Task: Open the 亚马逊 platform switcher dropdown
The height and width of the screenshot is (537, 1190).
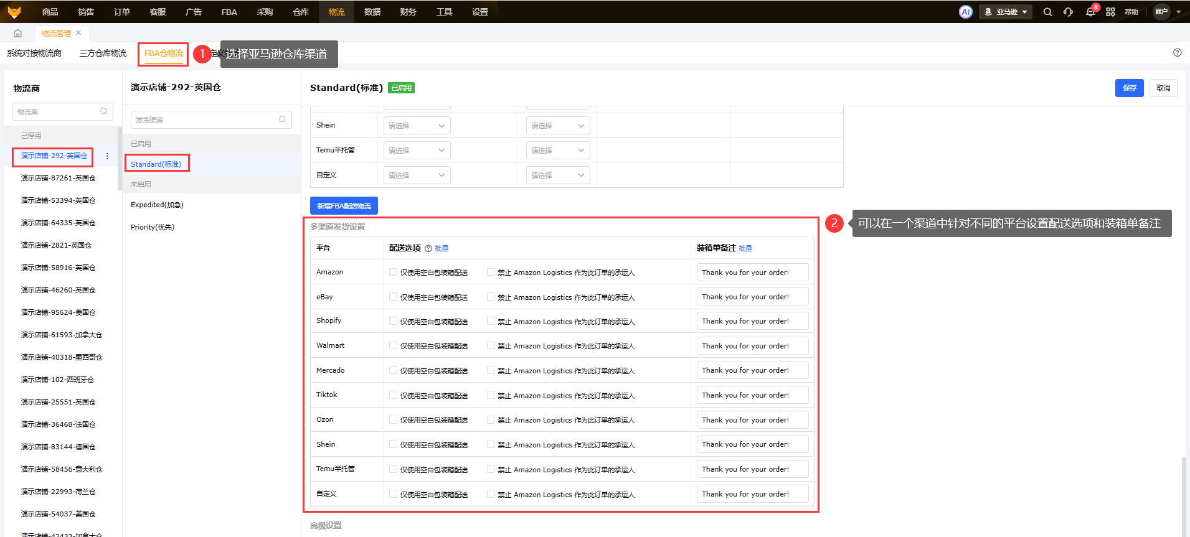Action: [x=1006, y=12]
